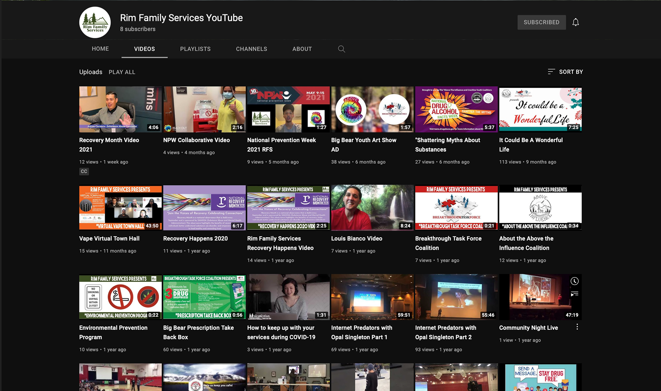This screenshot has height=391, width=661.
Task: Open three-dot menu for Community Night Live
Action: click(x=577, y=327)
